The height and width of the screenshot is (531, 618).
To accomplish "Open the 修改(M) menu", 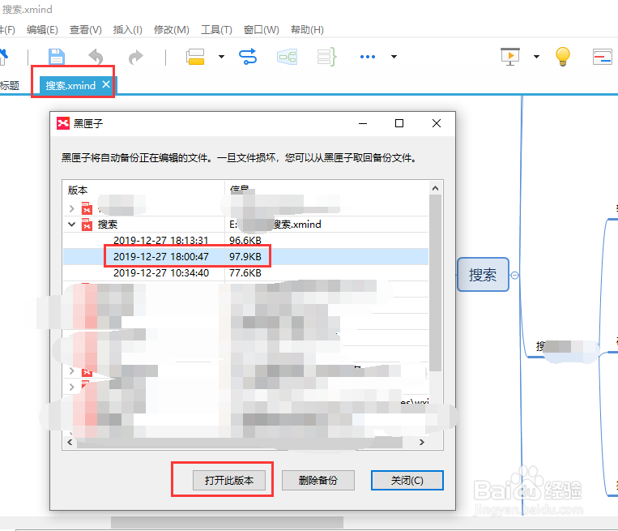I will point(172,30).
